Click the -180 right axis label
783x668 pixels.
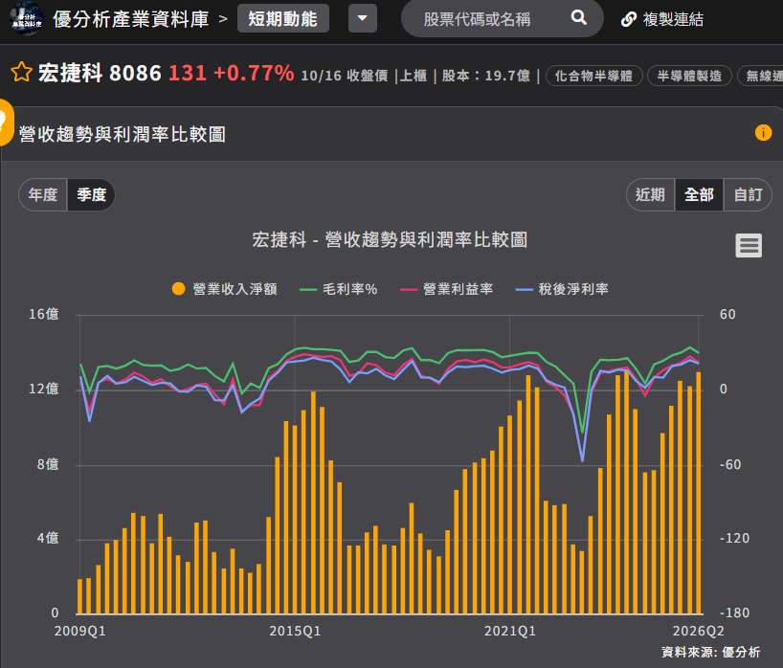pos(734,612)
